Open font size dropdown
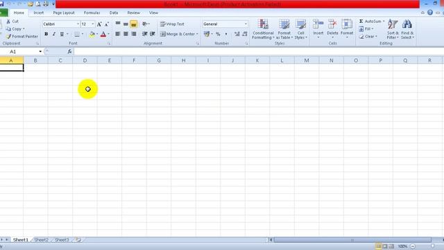The image size is (444, 250). (92, 24)
